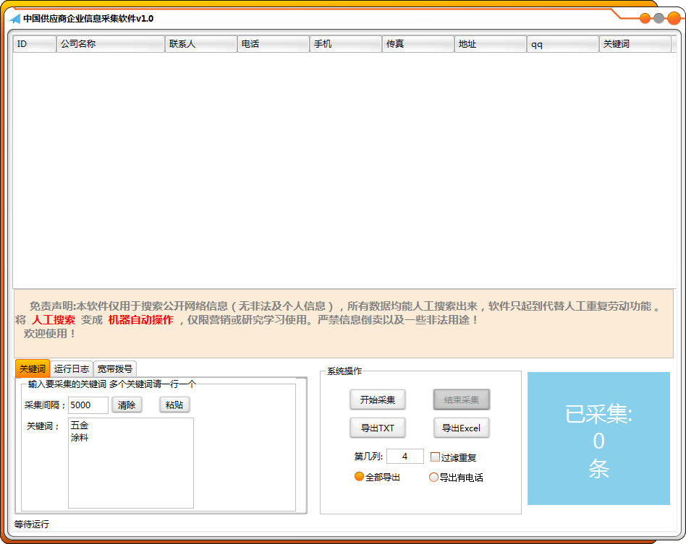686x544 pixels.
Task: Open the 运行日志 tab
Action: tap(72, 368)
